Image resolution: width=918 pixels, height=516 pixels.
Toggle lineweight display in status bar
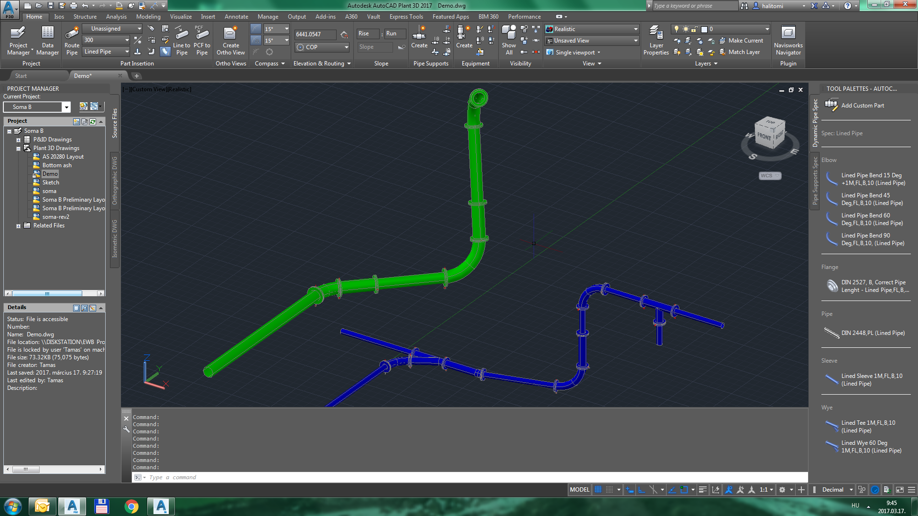702,490
